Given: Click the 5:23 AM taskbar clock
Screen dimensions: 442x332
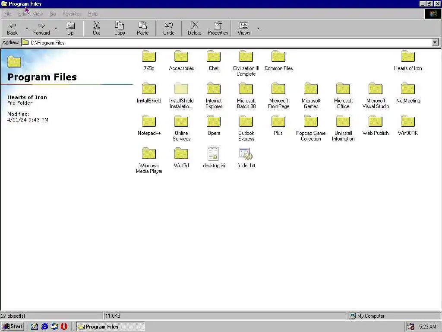Looking at the screenshot, I should (428, 327).
